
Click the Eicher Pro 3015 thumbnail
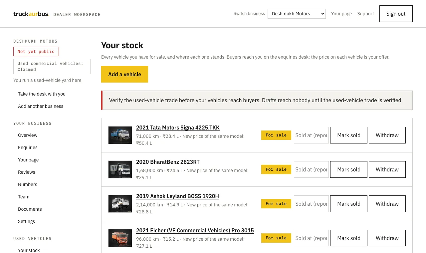[120, 238]
